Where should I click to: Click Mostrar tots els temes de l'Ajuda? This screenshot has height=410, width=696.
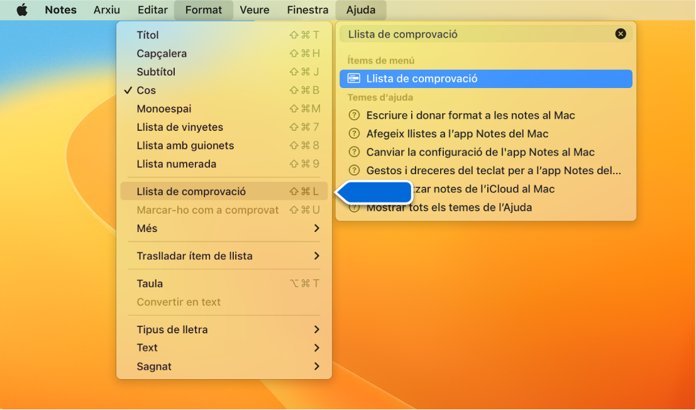point(486,208)
